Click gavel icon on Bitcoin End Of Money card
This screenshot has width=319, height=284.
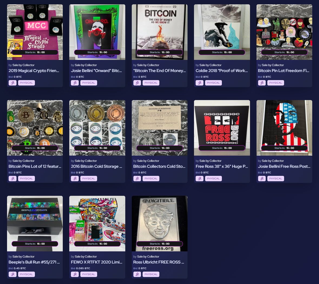point(137,83)
